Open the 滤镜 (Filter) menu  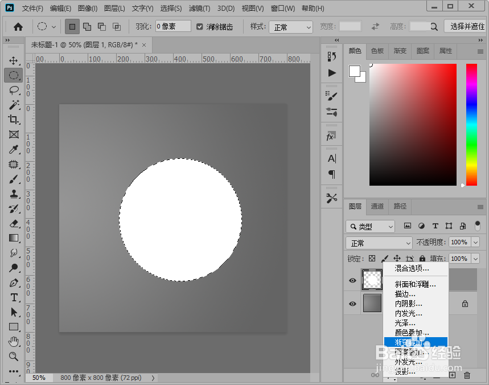[199, 9]
